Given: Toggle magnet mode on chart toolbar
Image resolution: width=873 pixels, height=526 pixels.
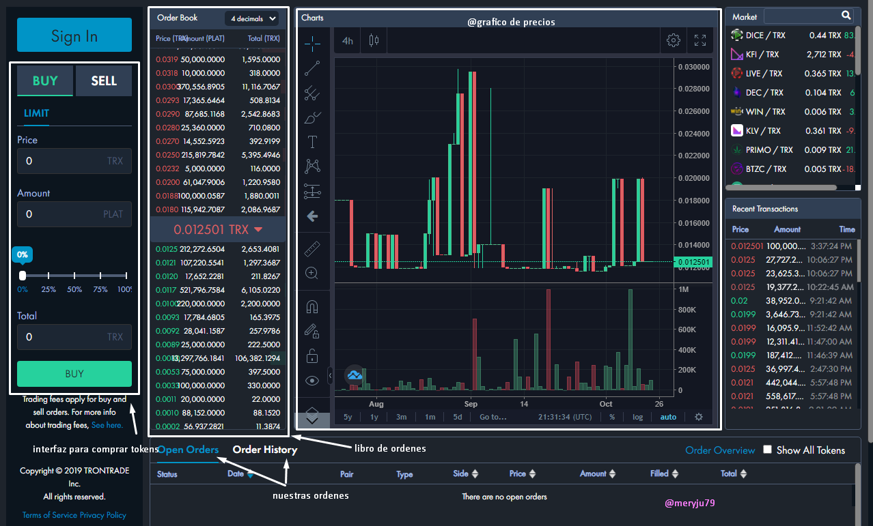Looking at the screenshot, I should coord(312,306).
